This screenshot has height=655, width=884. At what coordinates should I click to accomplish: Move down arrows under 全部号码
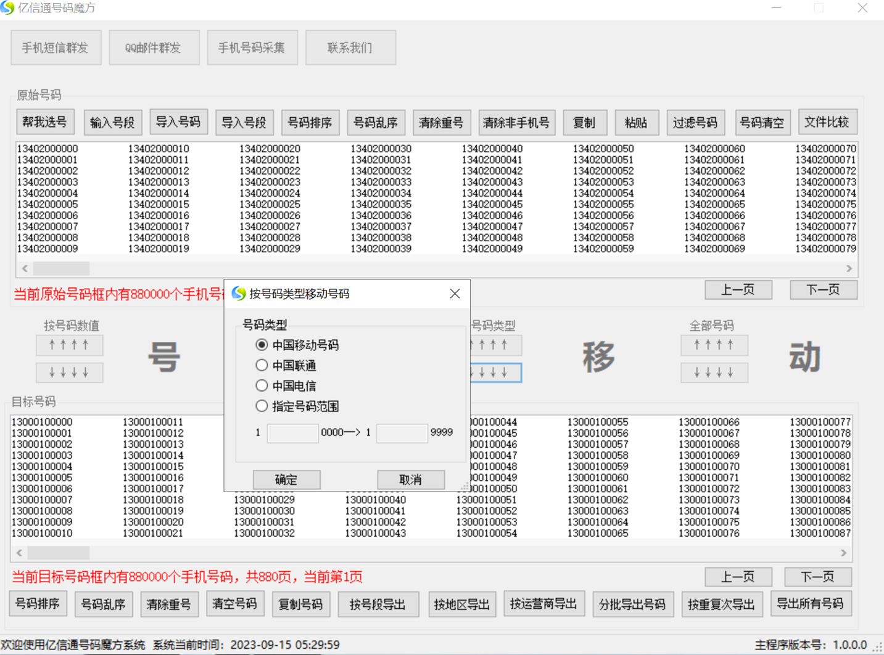tap(714, 373)
